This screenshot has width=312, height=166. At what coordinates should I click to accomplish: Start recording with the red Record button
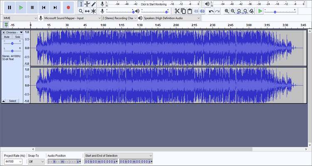[68, 7]
